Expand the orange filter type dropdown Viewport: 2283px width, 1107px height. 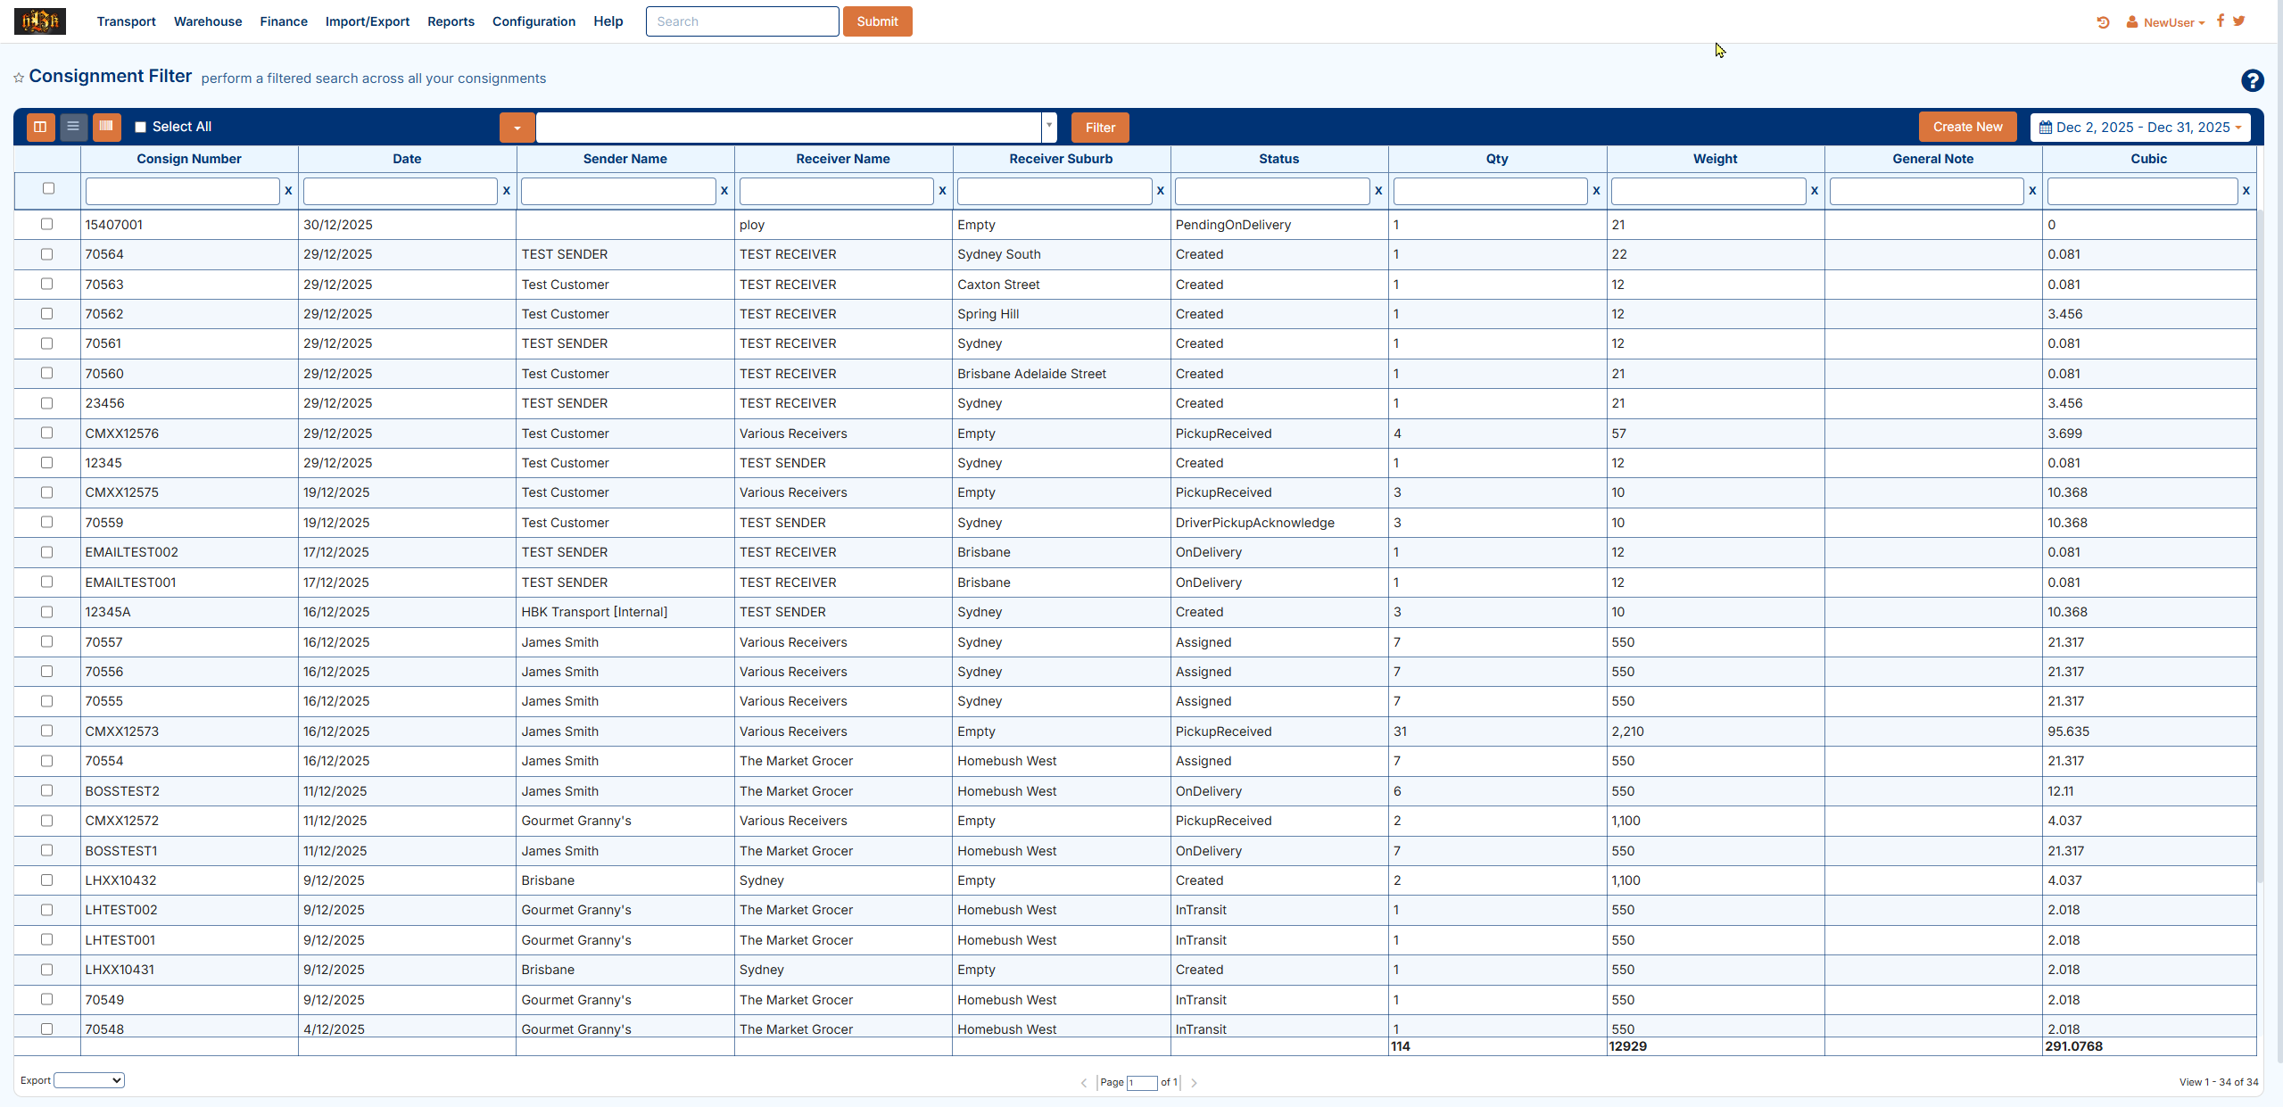click(x=517, y=128)
